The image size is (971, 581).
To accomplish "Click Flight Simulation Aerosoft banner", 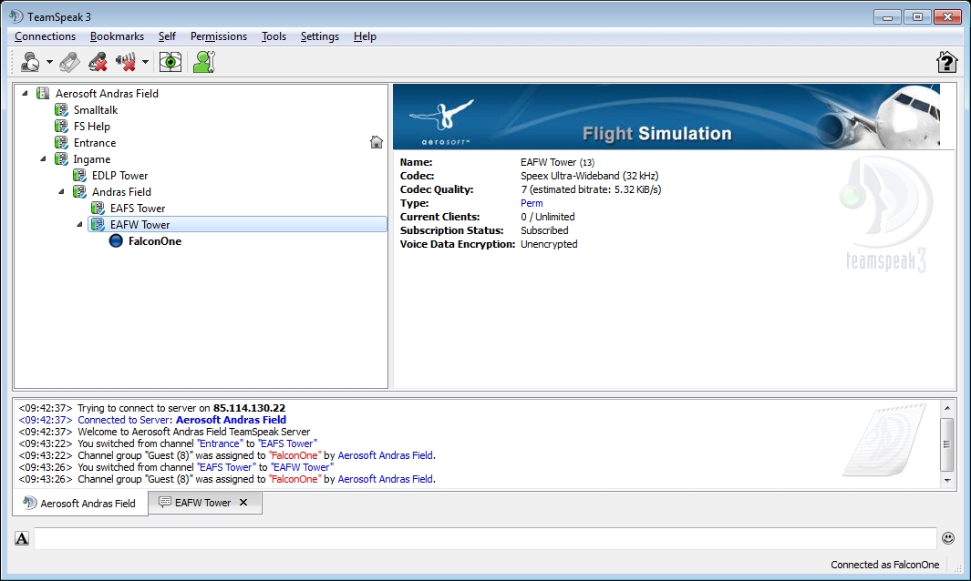I will point(666,117).
